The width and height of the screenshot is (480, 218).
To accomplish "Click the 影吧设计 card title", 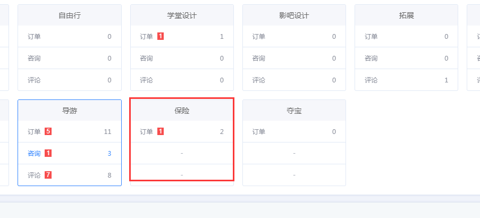I will 294,15.
